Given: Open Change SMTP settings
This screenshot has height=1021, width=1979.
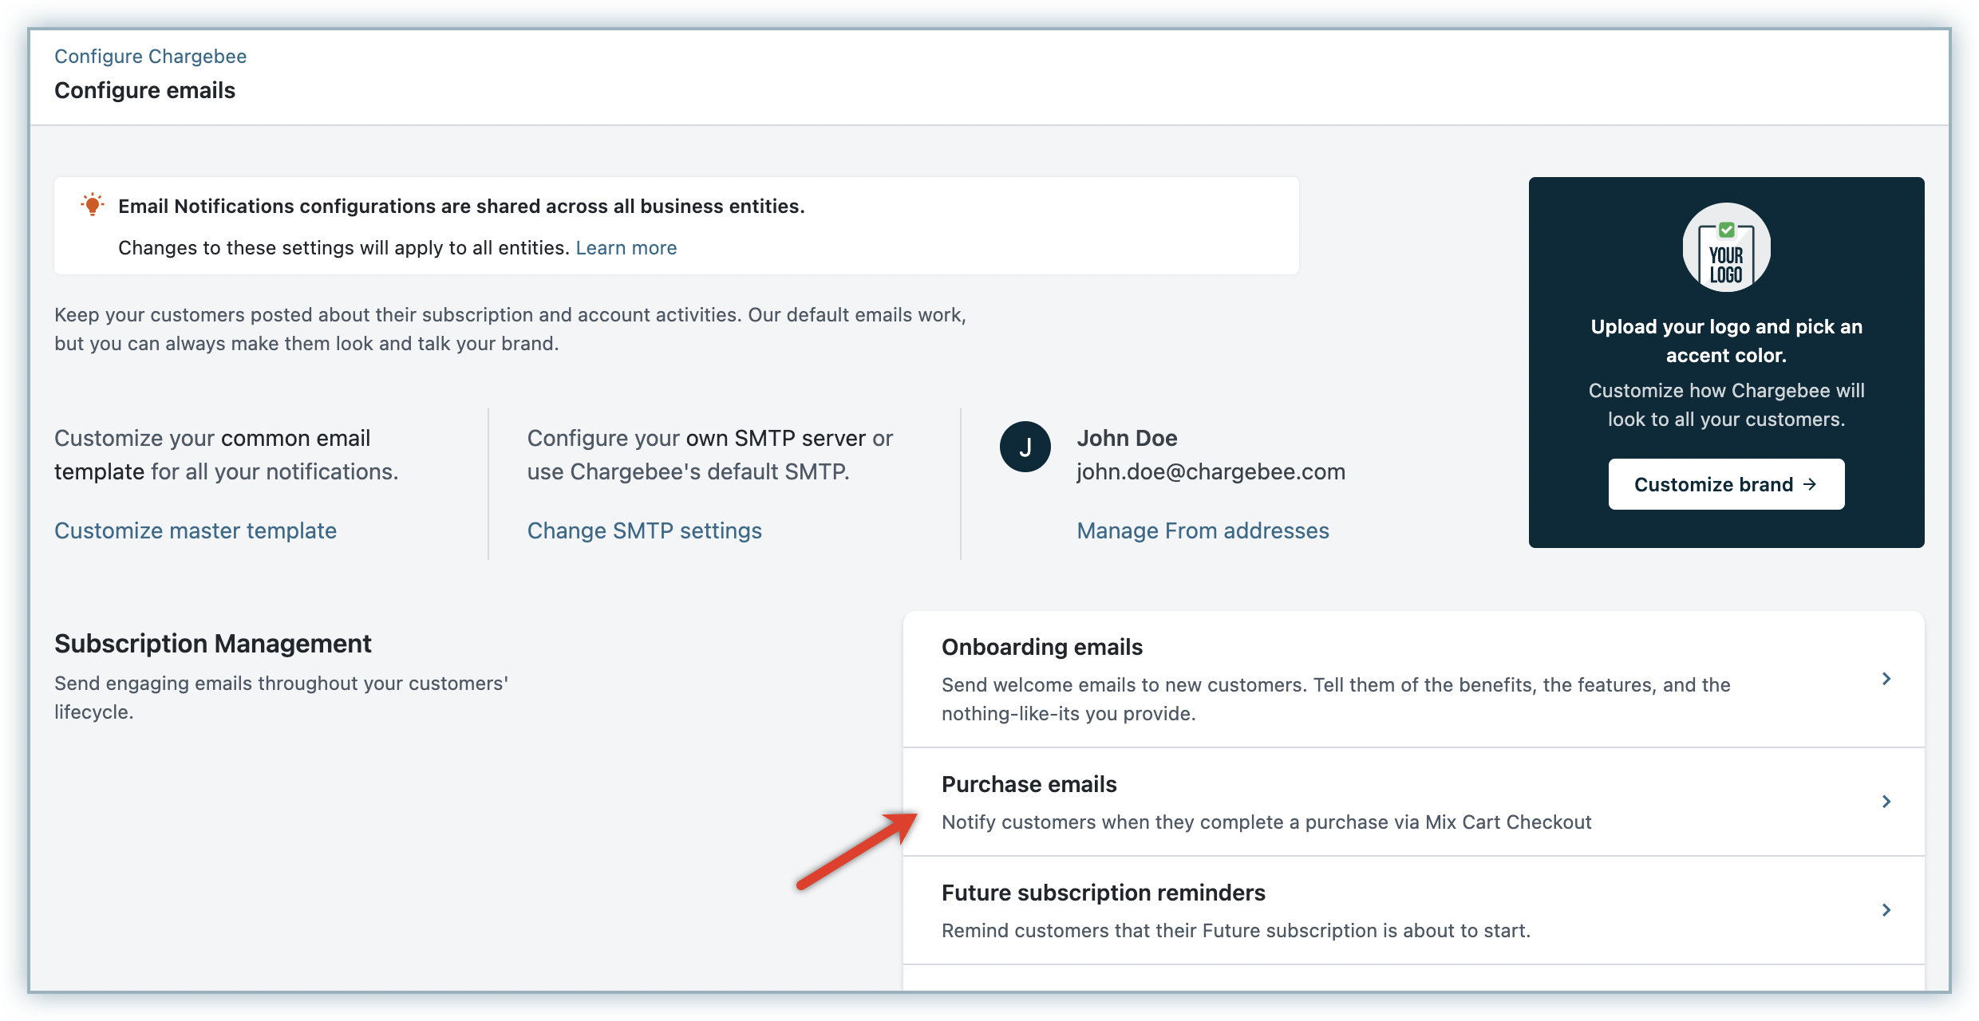Looking at the screenshot, I should point(644,530).
